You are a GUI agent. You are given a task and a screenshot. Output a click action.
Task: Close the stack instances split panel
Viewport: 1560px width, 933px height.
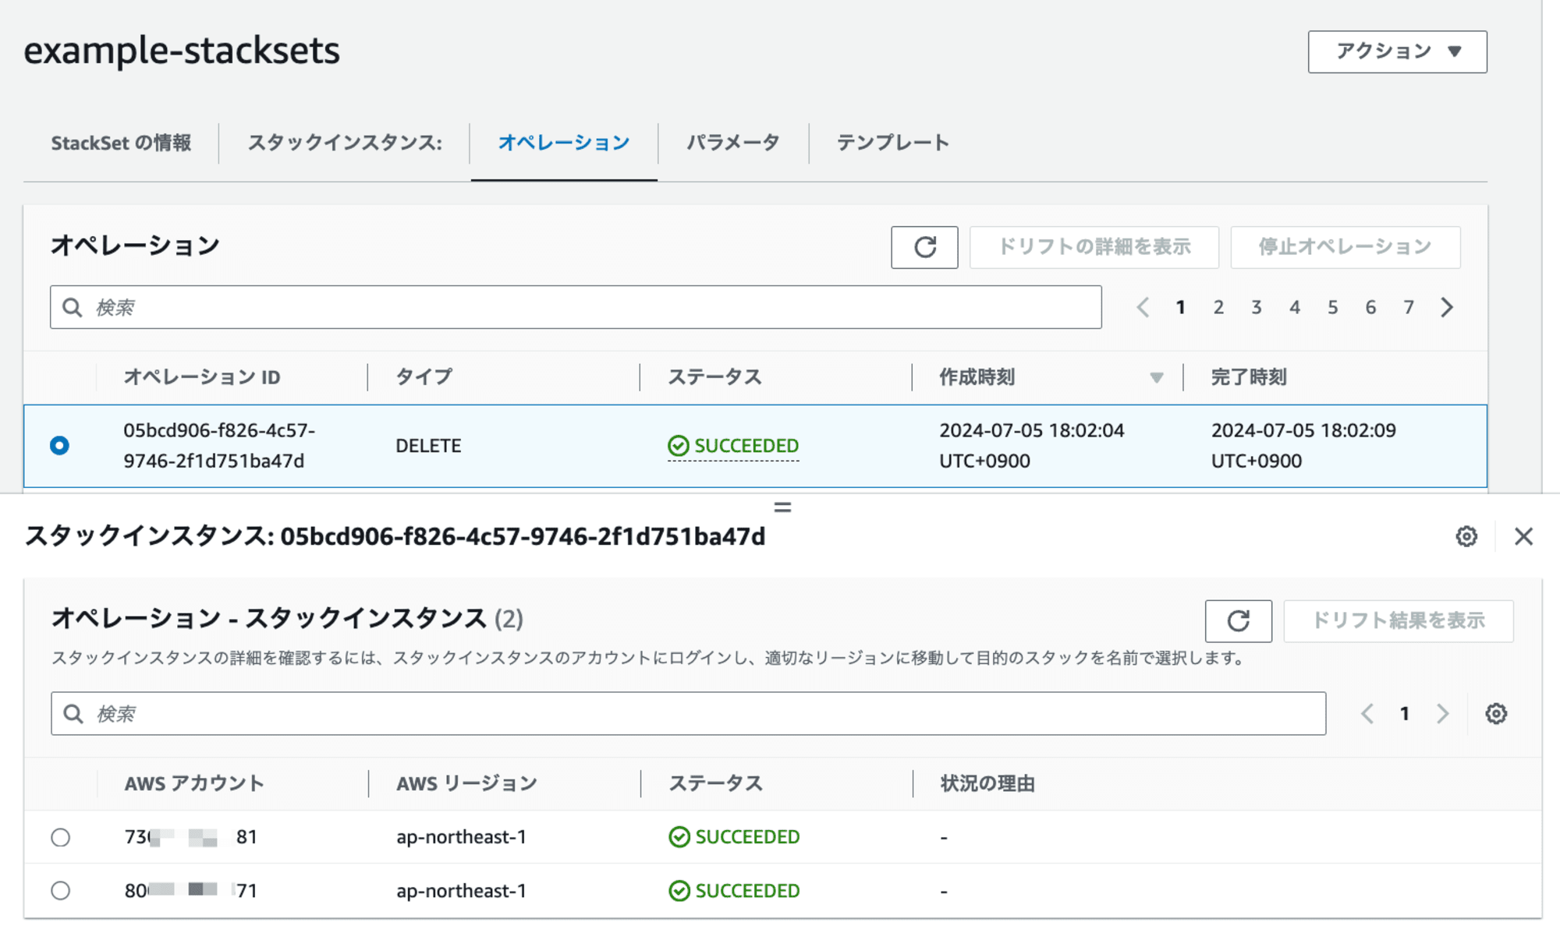tap(1523, 536)
